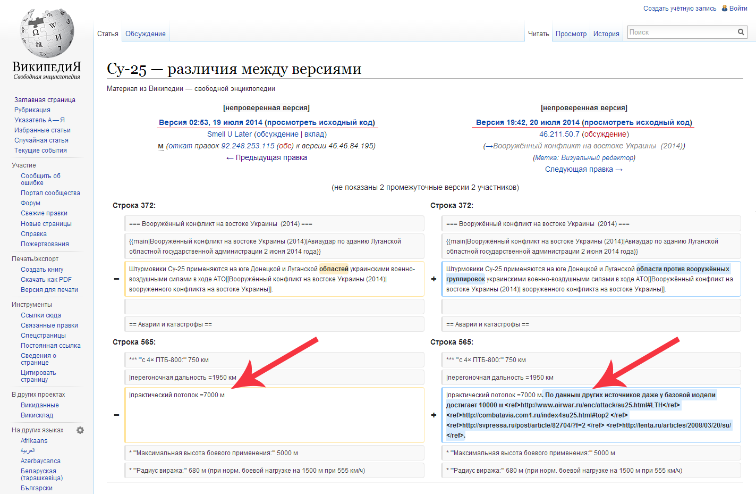
Task: Open Справка link in sidebar
Action: click(33, 233)
